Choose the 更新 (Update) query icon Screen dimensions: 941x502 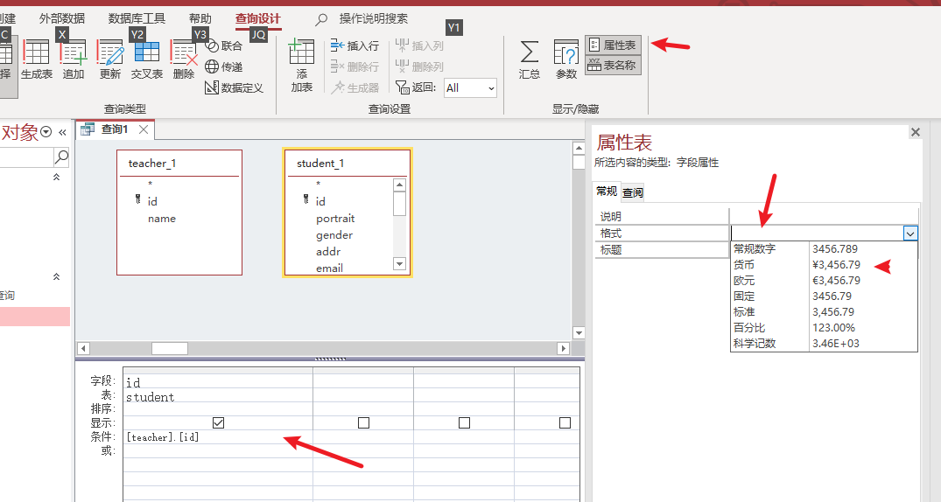[109, 59]
